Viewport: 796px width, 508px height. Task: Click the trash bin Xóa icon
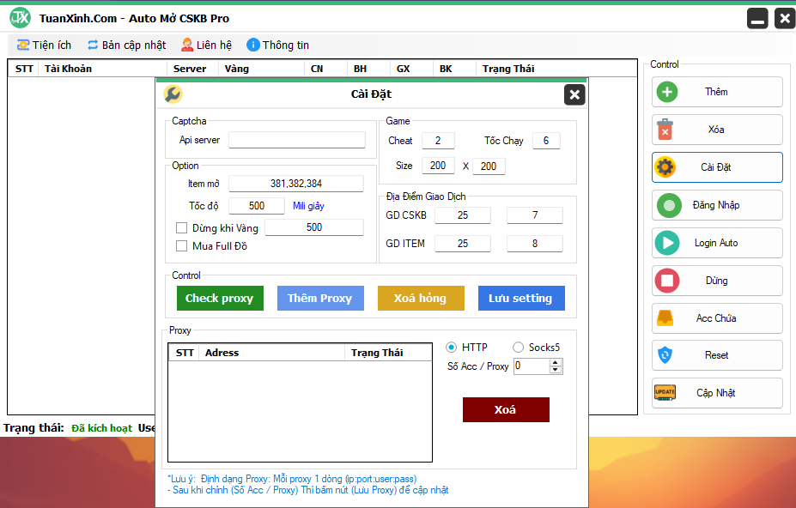tap(665, 130)
